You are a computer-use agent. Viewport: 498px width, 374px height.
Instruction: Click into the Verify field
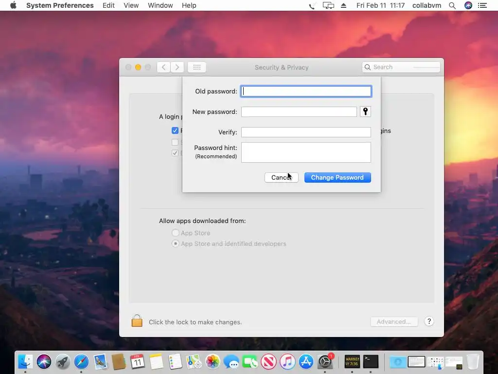click(x=306, y=132)
